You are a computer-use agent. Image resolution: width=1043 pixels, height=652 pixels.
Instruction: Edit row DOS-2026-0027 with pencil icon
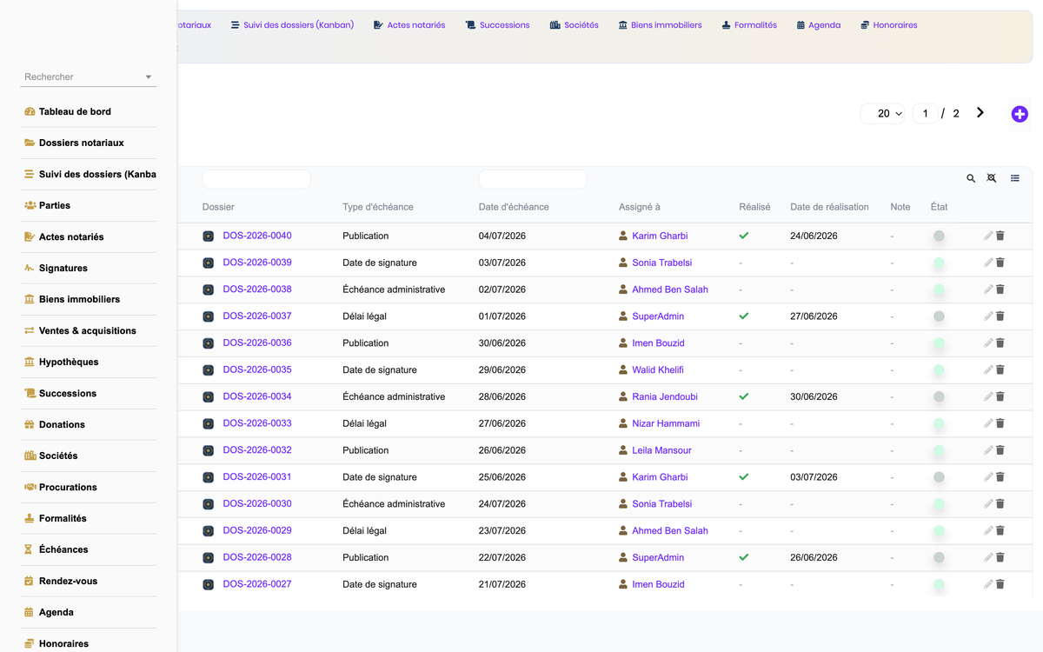click(x=988, y=584)
